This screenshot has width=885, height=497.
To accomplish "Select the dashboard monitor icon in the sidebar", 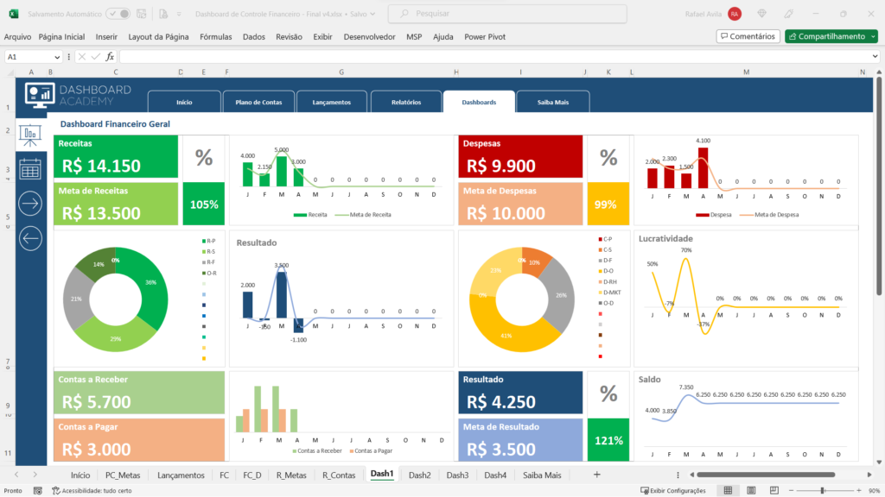I will [x=30, y=95].
